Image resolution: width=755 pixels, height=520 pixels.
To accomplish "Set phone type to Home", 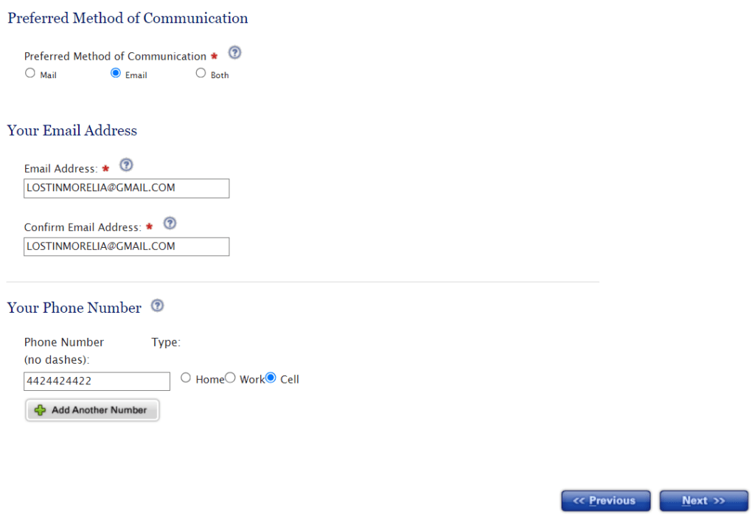I will (186, 378).
